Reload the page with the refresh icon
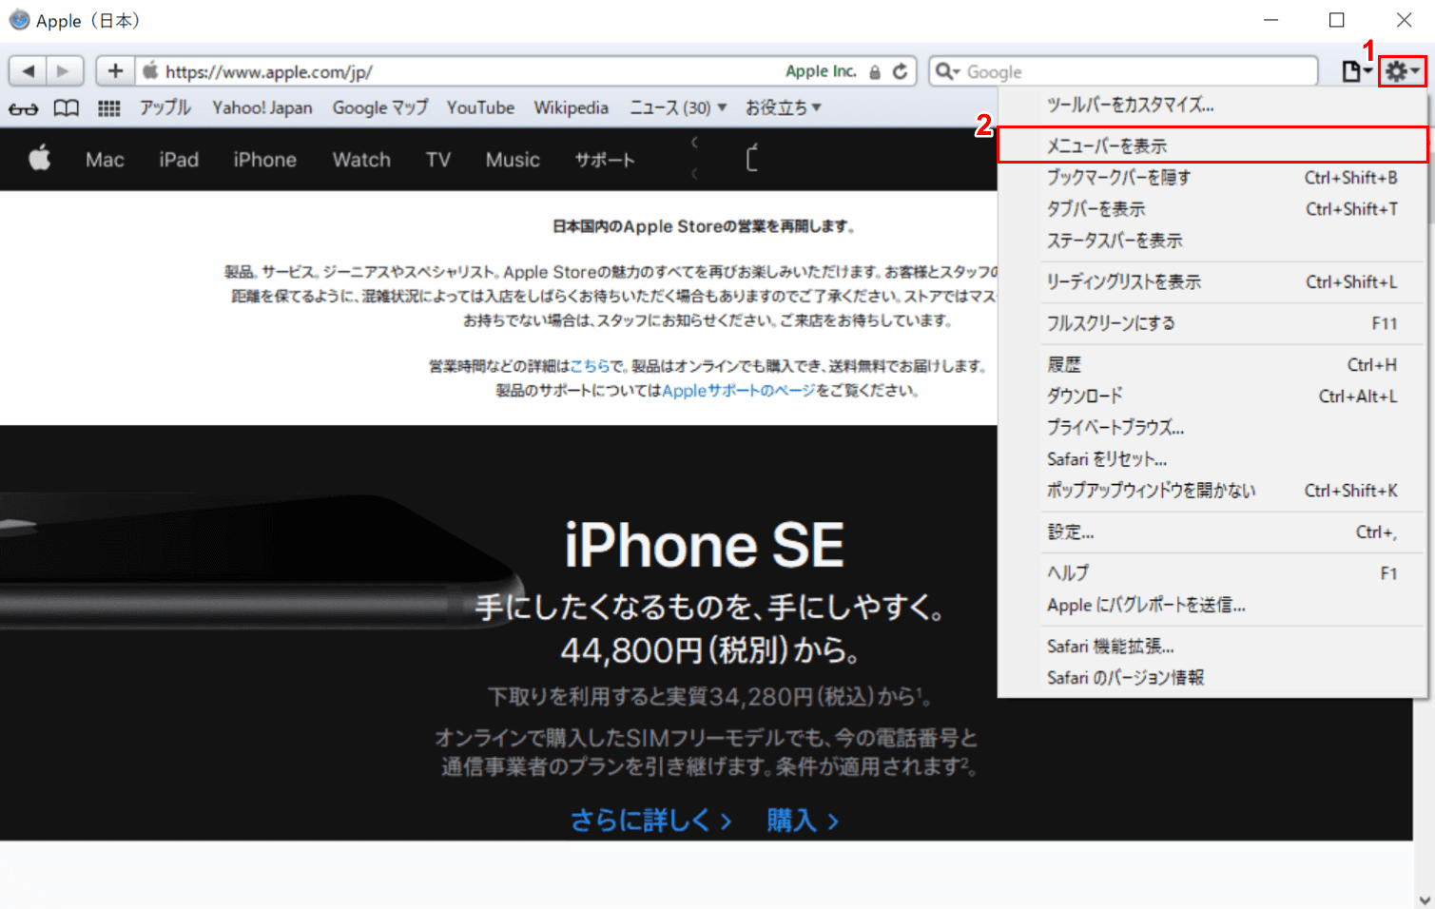Image resolution: width=1435 pixels, height=909 pixels. coord(900,71)
